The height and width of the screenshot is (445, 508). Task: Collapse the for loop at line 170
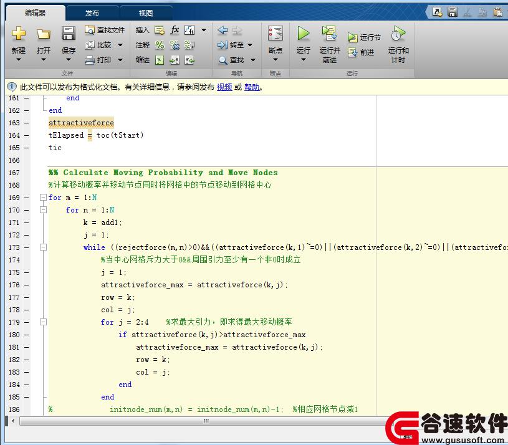tap(43, 210)
